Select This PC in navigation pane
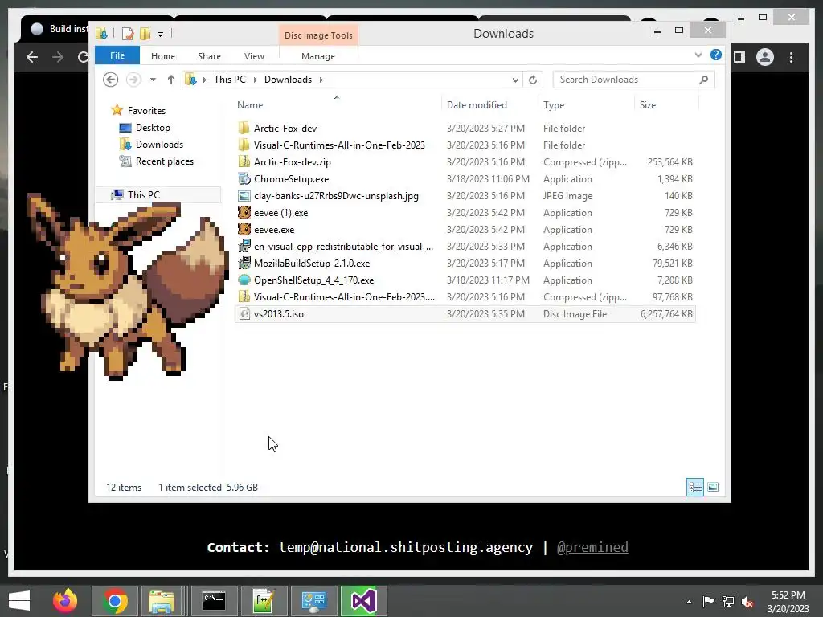 click(143, 194)
